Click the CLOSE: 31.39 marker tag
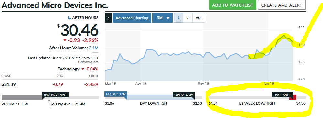Viewport: 323px width, 118px height. (x=116, y=94)
